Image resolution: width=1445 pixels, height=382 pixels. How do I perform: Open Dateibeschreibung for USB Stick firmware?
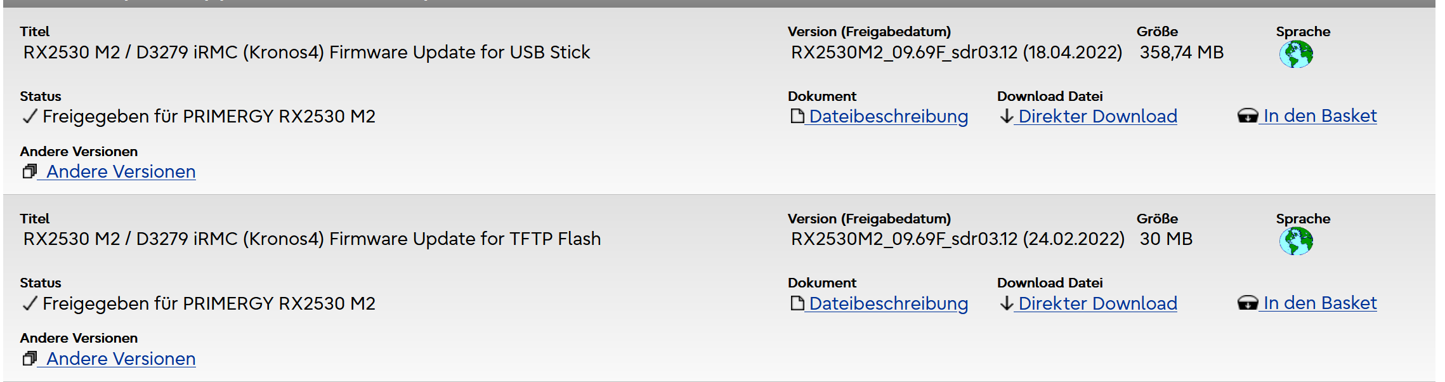click(888, 117)
